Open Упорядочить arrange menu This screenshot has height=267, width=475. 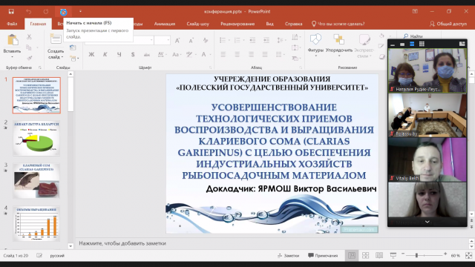click(339, 45)
